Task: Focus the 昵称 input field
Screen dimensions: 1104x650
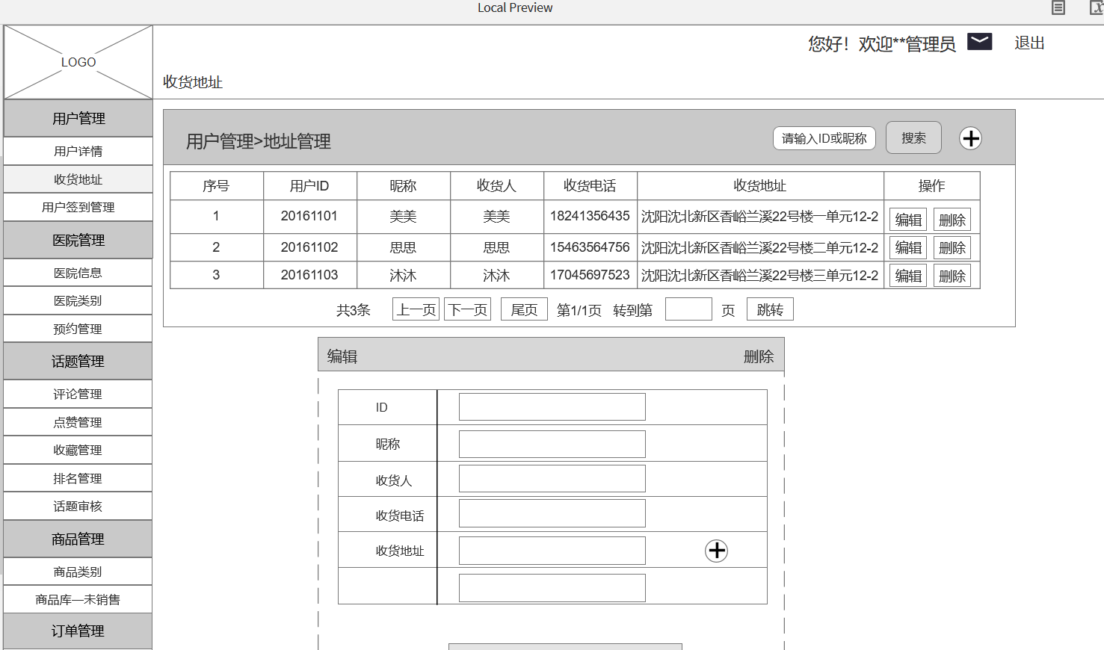Action: [x=552, y=444]
